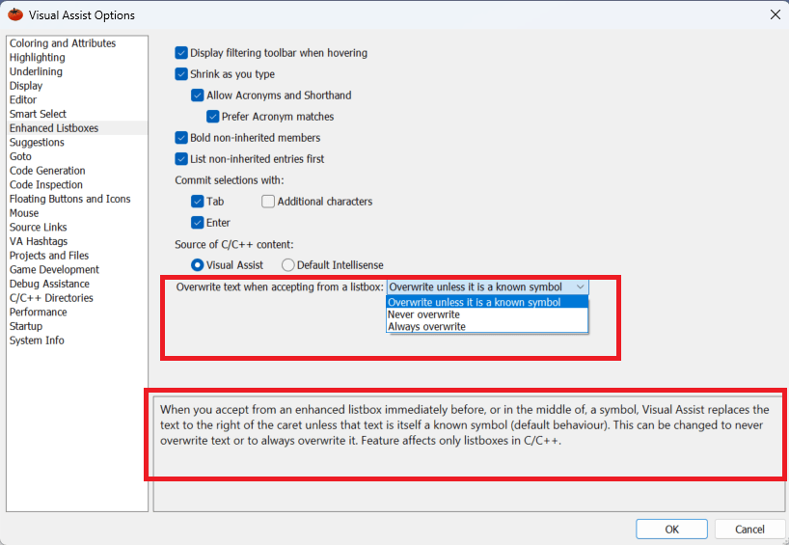Select Always overwrite in dropdown list

point(426,327)
